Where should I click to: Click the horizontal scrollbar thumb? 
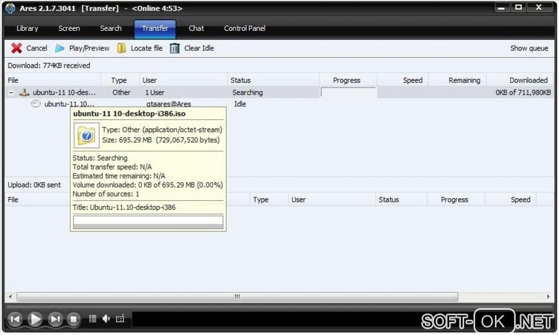[x=237, y=297]
